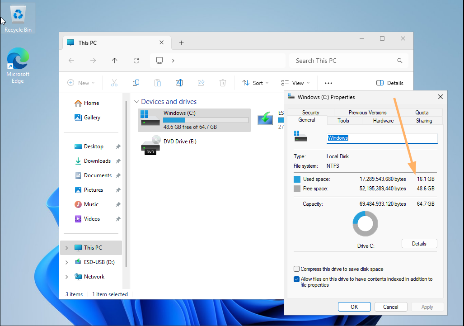Unpin Documents from Quick access

point(118,175)
